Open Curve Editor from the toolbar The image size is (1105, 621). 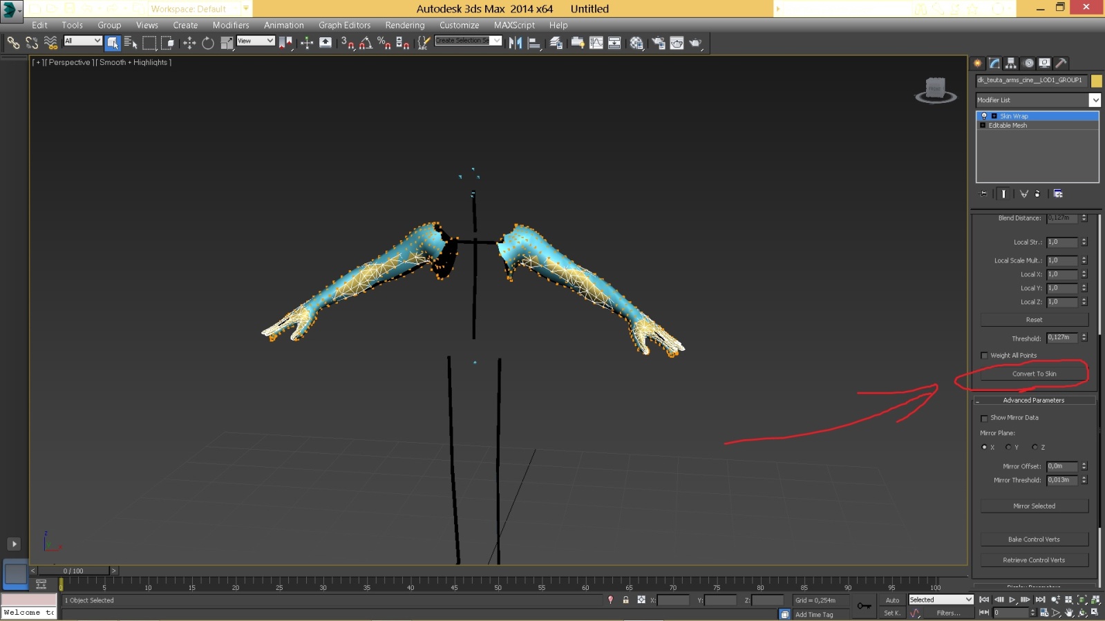pyautogui.click(x=596, y=43)
